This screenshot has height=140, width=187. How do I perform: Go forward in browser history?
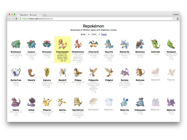13,19
